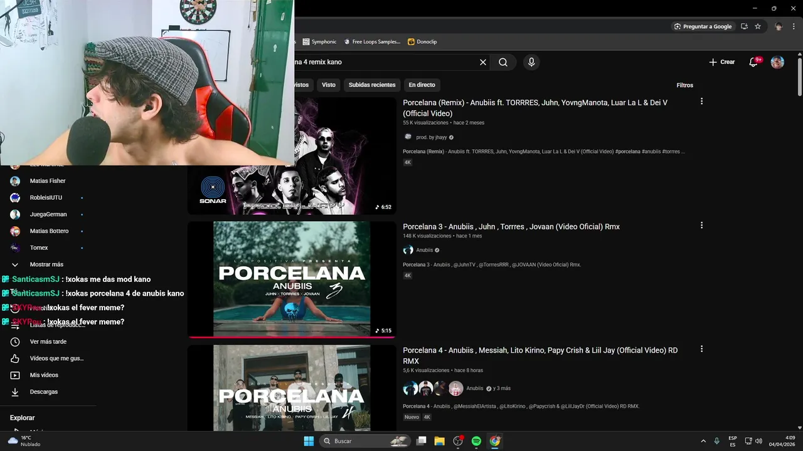This screenshot has height=451, width=803.
Task: Open JuegaGerman subscription
Action: tap(48, 214)
